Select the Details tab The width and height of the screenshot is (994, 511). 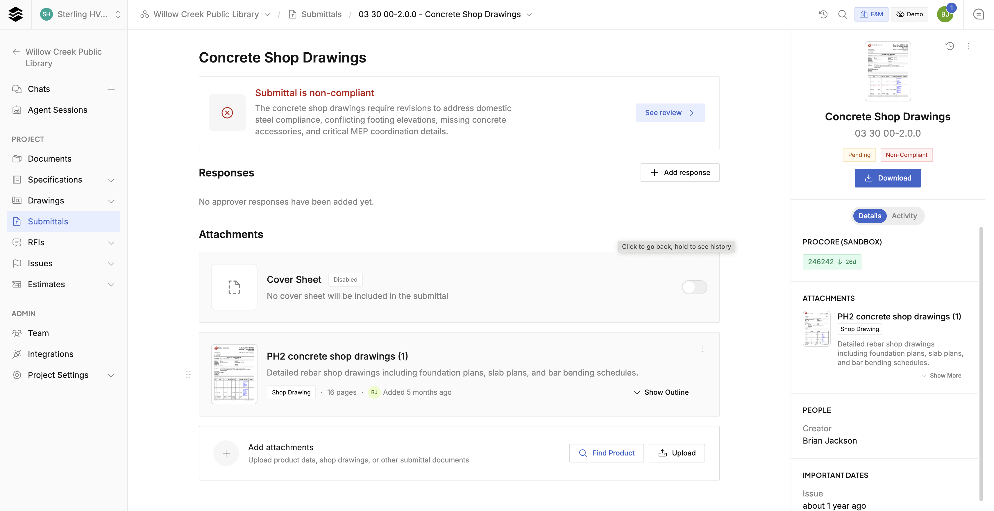(869, 216)
